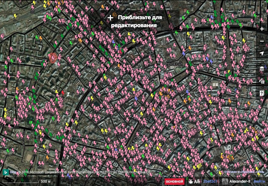
Task: Click the translation help icon
Action: point(197,182)
